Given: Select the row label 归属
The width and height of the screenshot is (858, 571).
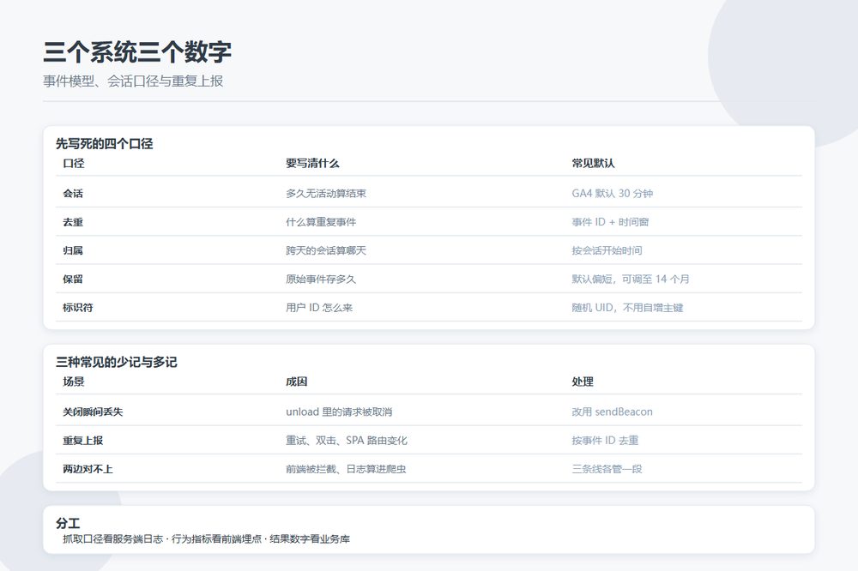Looking at the screenshot, I should [73, 250].
